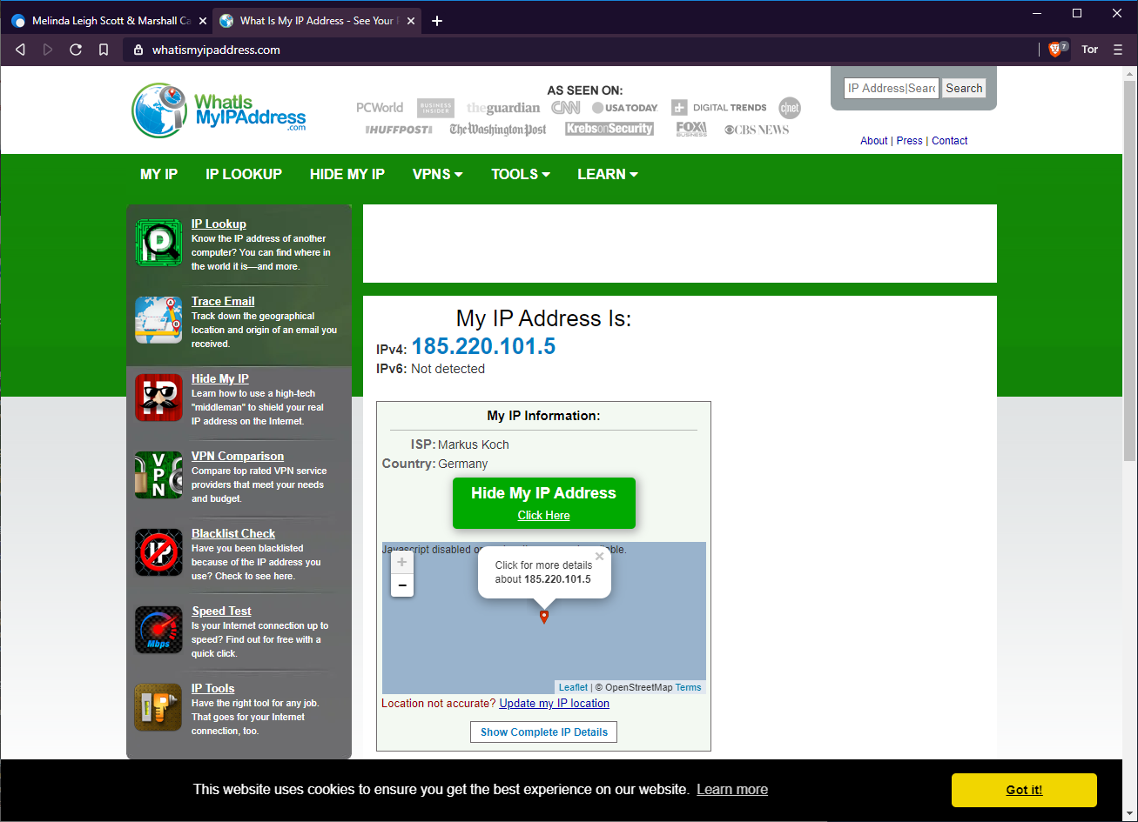This screenshot has width=1138, height=822.
Task: Close the What Is My IP Address tab
Action: [x=412, y=21]
